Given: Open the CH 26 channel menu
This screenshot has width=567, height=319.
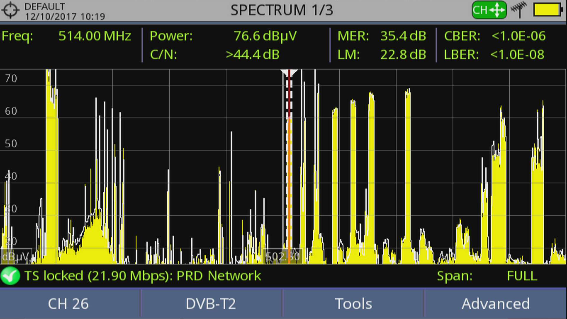Looking at the screenshot, I should 69,304.
